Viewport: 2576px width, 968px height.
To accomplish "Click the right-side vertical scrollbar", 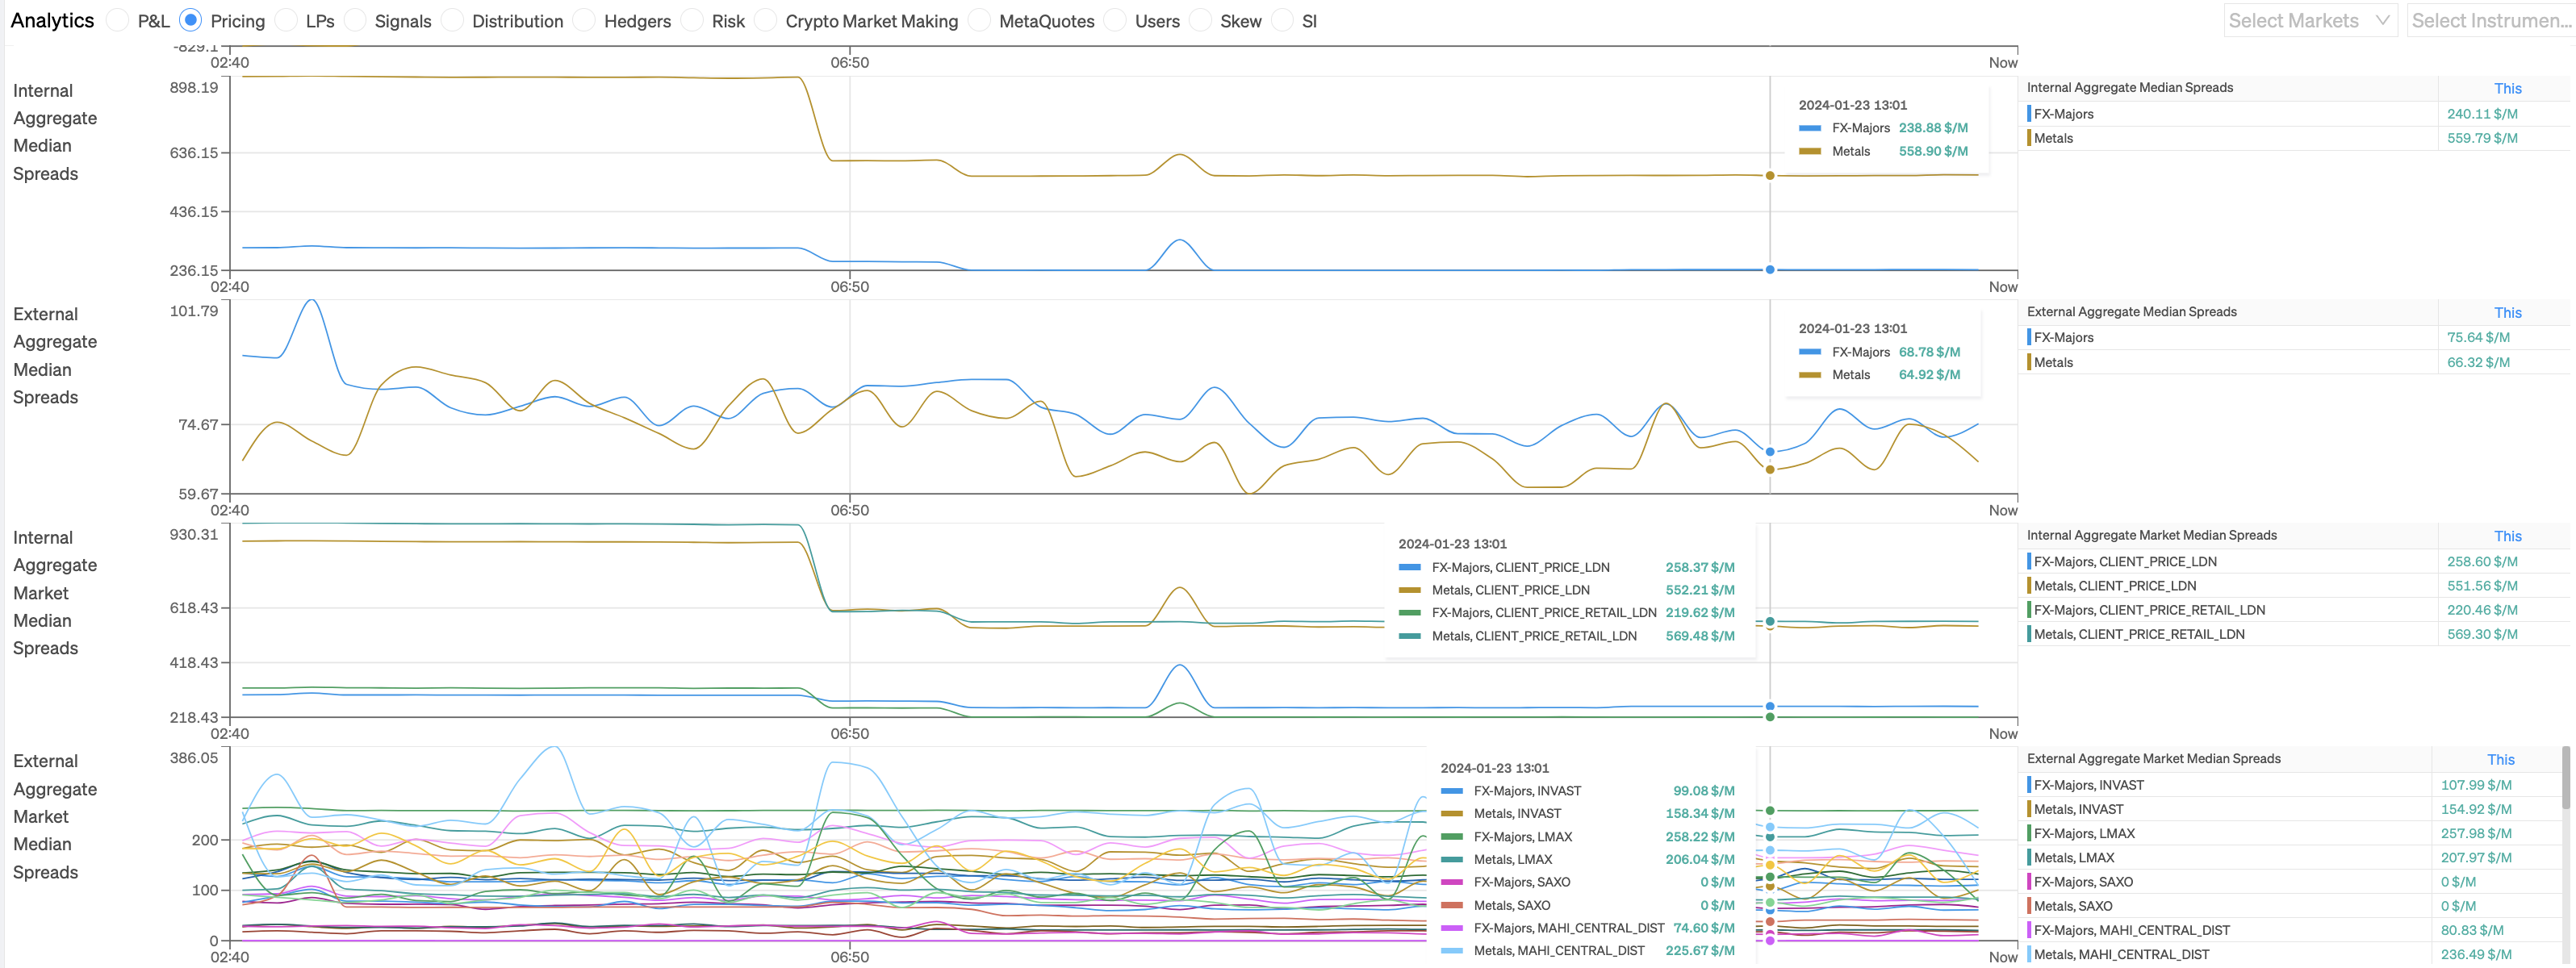I will click(2565, 777).
